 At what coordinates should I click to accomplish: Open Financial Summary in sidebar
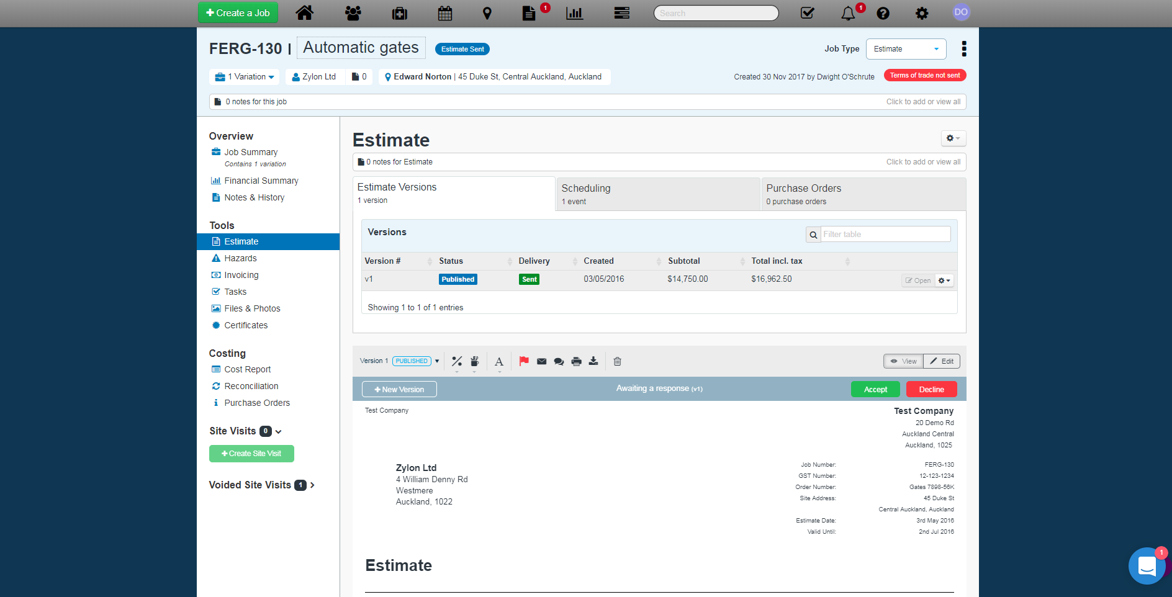point(261,181)
